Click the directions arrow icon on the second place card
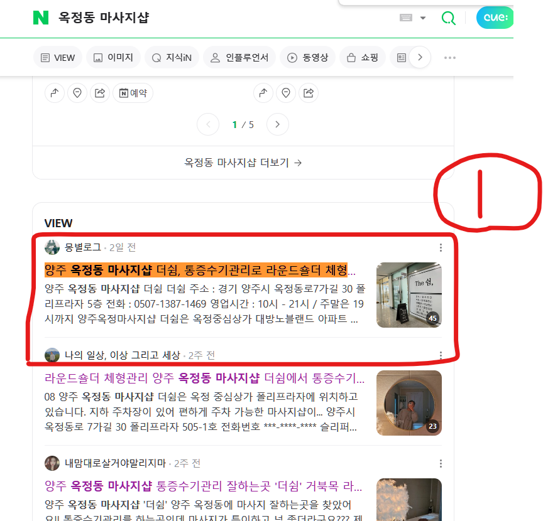The width and height of the screenshot is (543, 521). [x=263, y=93]
